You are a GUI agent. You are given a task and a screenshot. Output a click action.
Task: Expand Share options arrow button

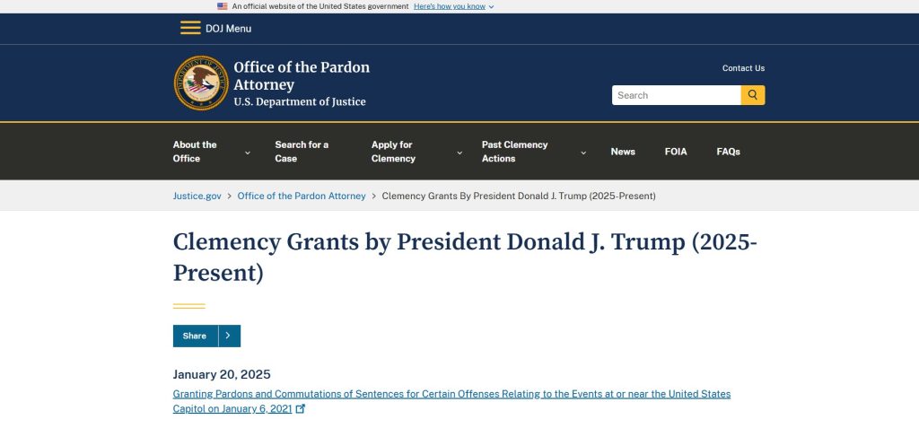coord(229,336)
